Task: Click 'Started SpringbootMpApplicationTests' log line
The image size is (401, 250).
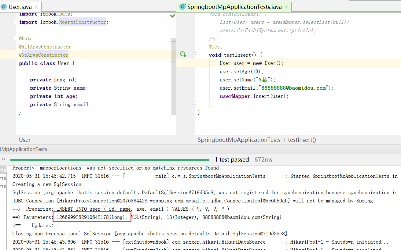Action: [x=207, y=176]
